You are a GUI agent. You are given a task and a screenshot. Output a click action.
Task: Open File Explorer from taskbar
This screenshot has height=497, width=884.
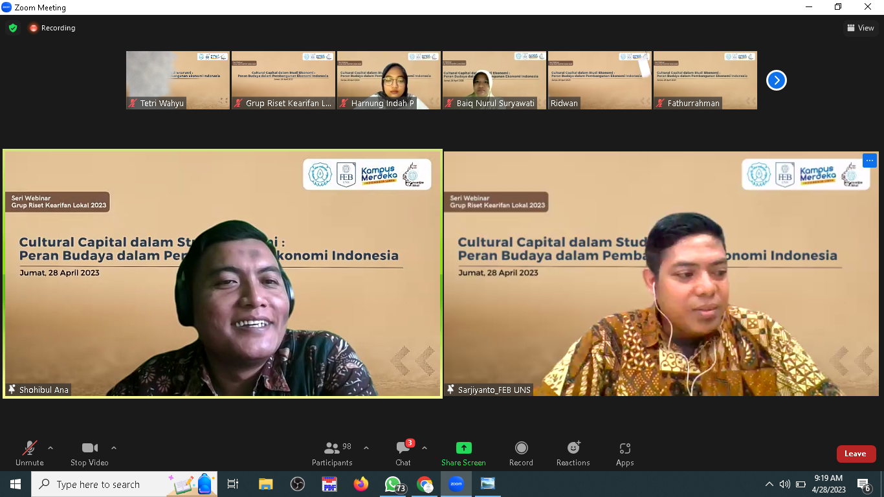[265, 484]
